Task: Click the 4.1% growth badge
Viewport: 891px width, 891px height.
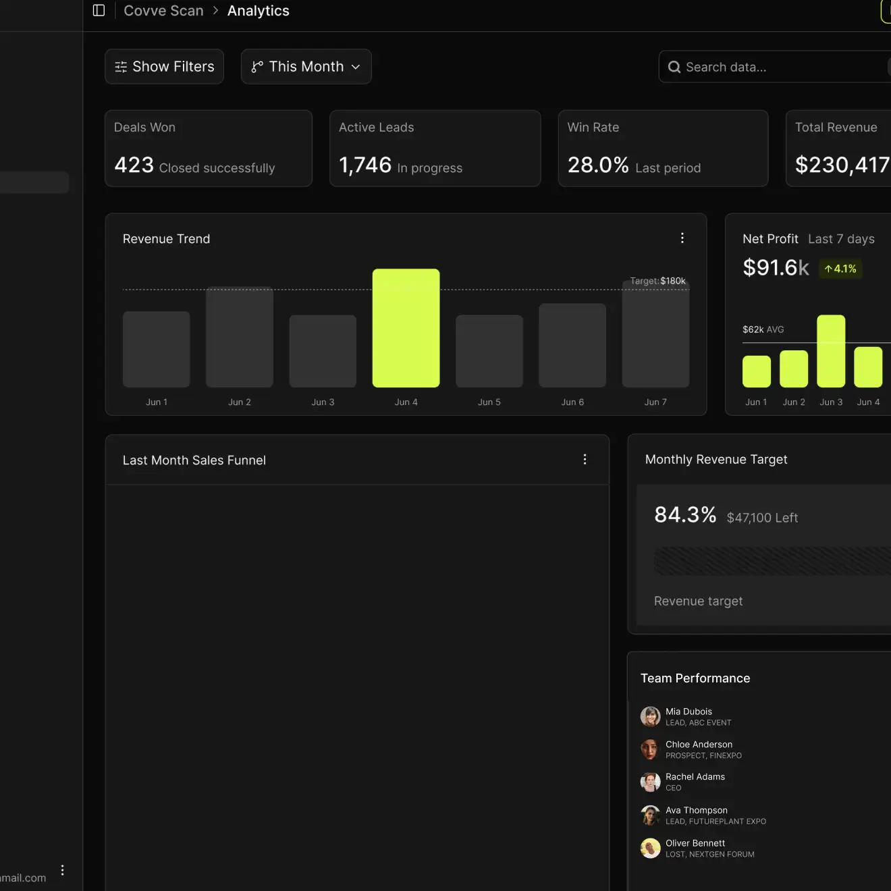Action: pos(840,269)
